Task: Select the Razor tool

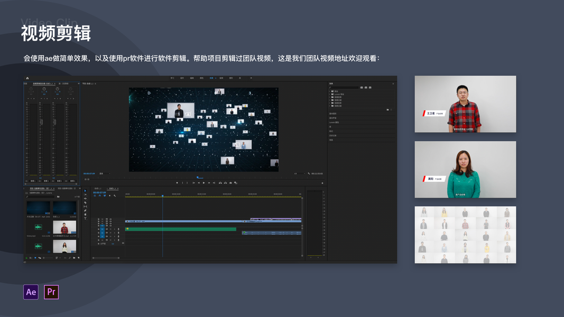Action: click(x=85, y=203)
